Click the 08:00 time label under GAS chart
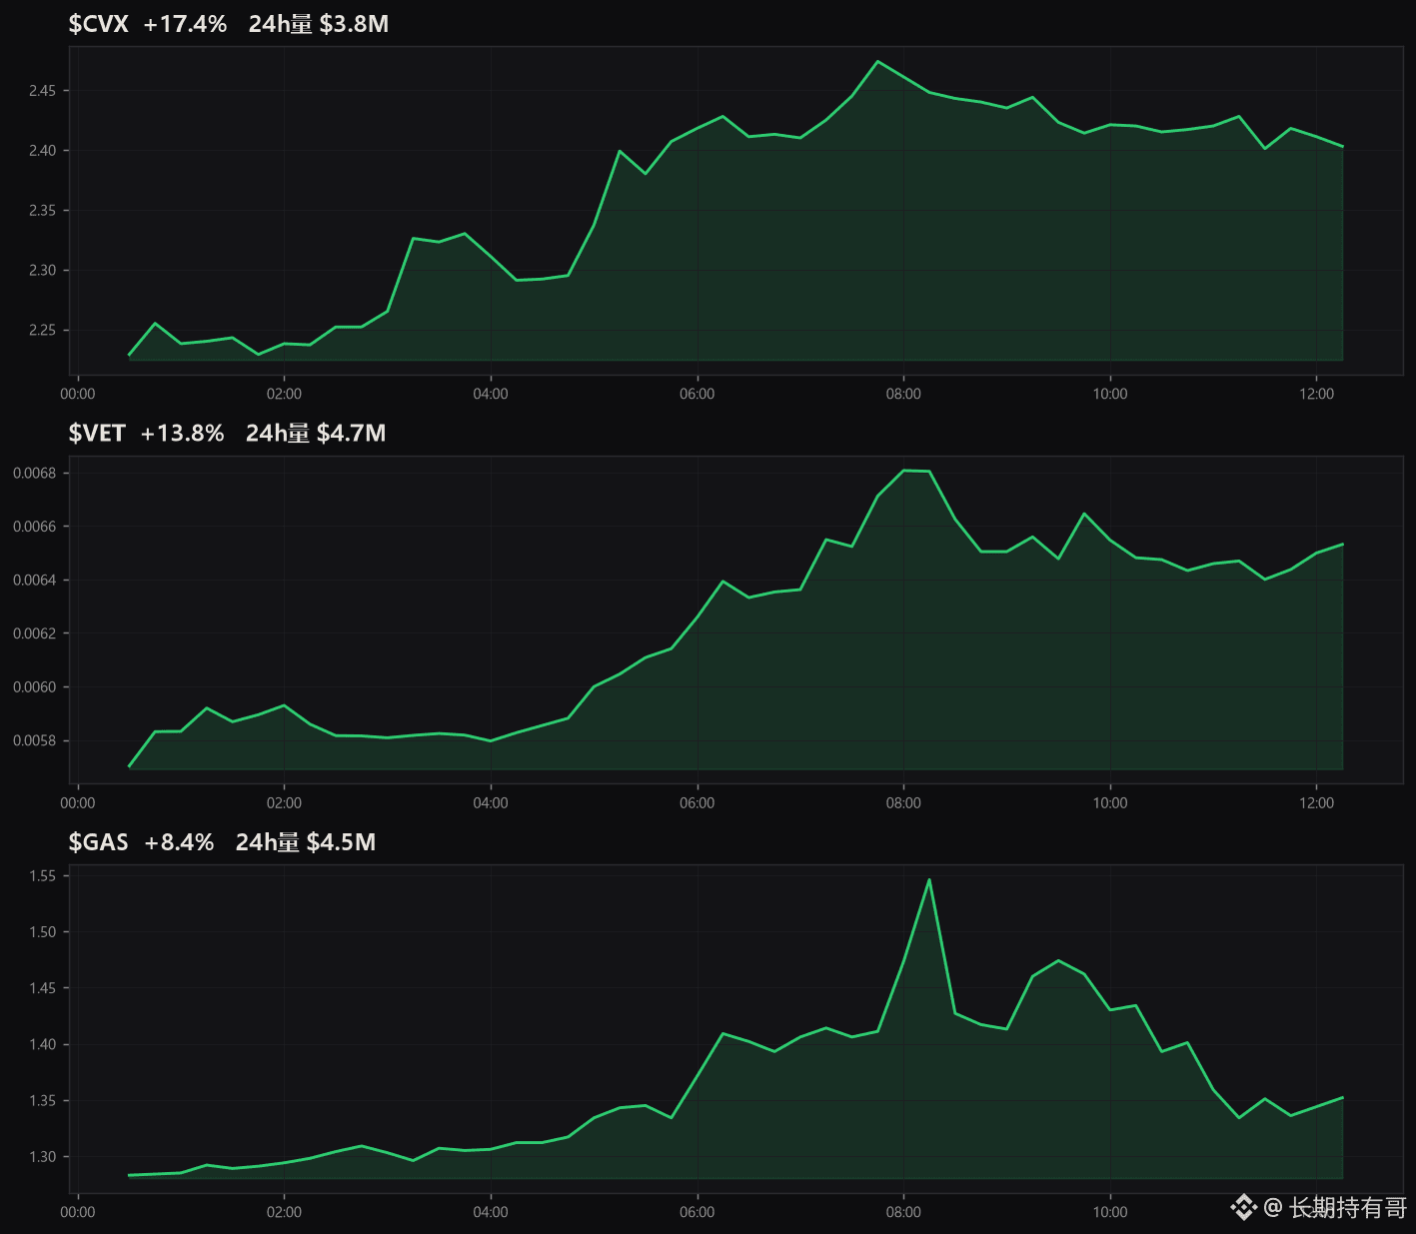This screenshot has width=1416, height=1234. [x=903, y=1212]
